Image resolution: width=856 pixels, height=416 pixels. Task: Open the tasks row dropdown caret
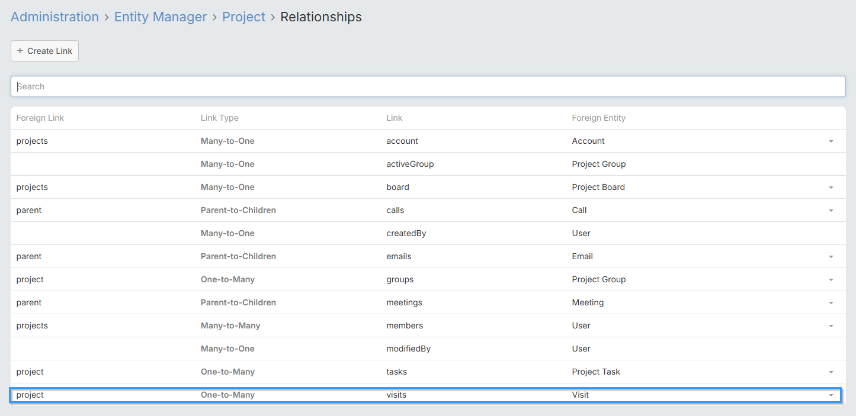pyautogui.click(x=831, y=372)
